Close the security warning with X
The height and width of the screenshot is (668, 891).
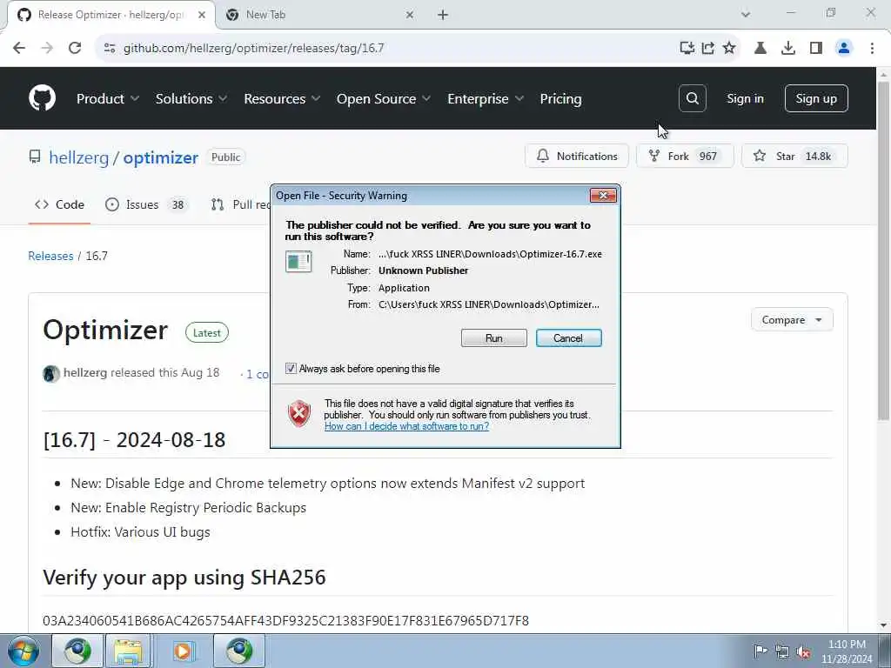[603, 196]
